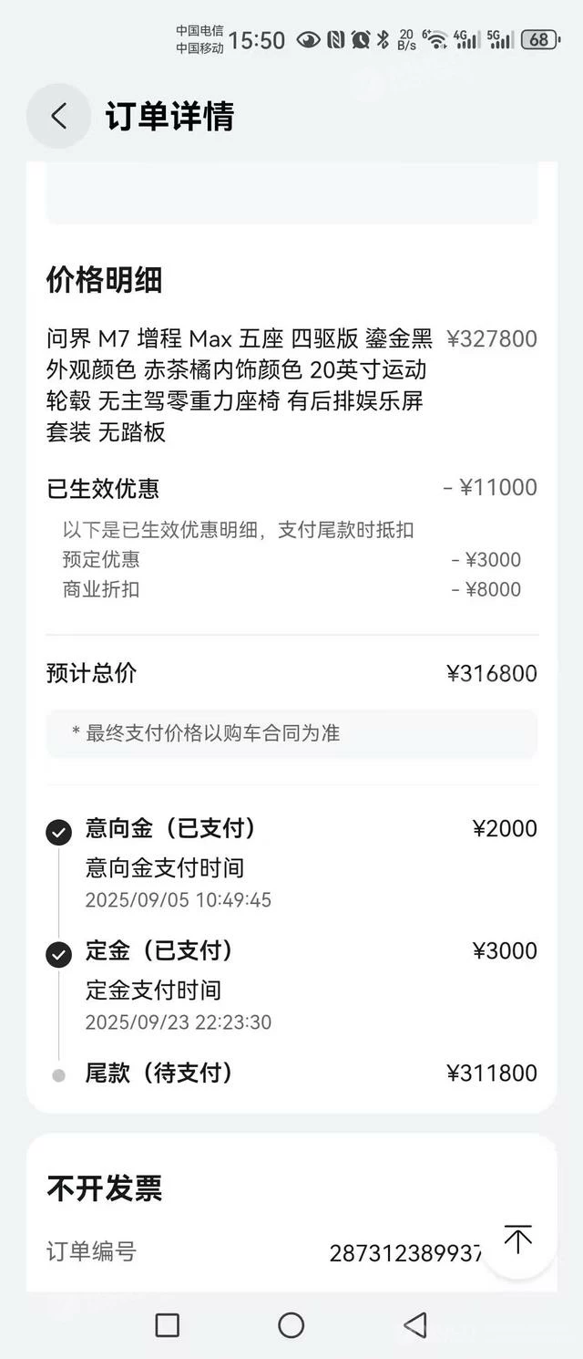The height and width of the screenshot is (1359, 583).
Task: Tap the 价格明细 section heading
Action: click(x=104, y=280)
